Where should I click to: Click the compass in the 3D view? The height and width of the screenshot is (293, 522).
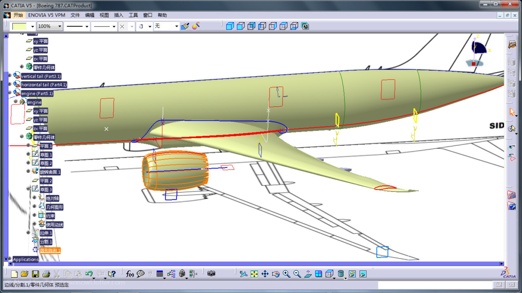(477, 51)
